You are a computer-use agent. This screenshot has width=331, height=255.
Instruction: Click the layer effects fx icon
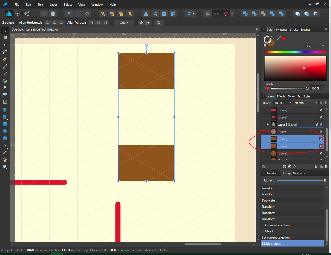pos(295,167)
